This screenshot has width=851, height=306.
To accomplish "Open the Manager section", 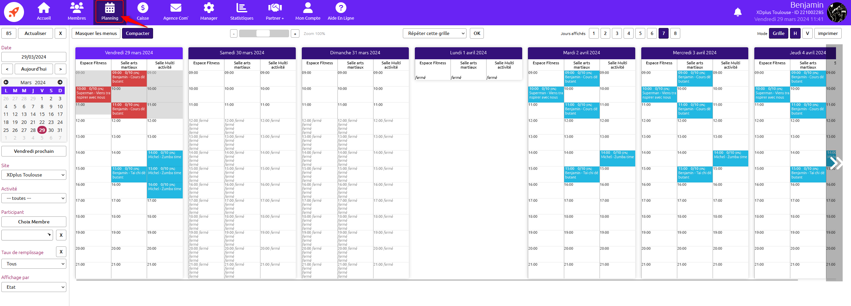I will (x=208, y=11).
